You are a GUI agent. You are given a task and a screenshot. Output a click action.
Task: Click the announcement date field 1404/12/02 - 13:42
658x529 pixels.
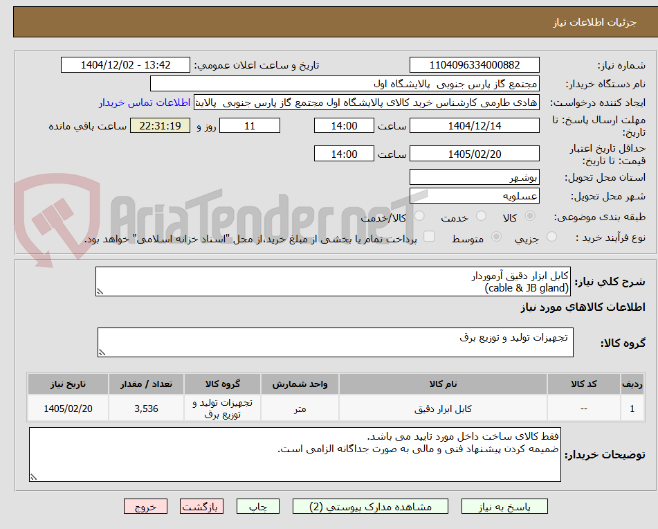click(x=125, y=65)
